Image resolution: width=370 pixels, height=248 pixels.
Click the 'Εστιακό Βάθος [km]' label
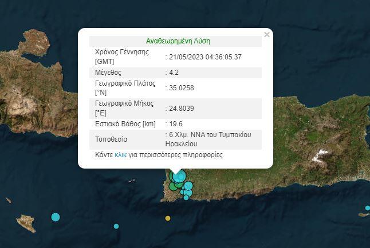[125, 123]
